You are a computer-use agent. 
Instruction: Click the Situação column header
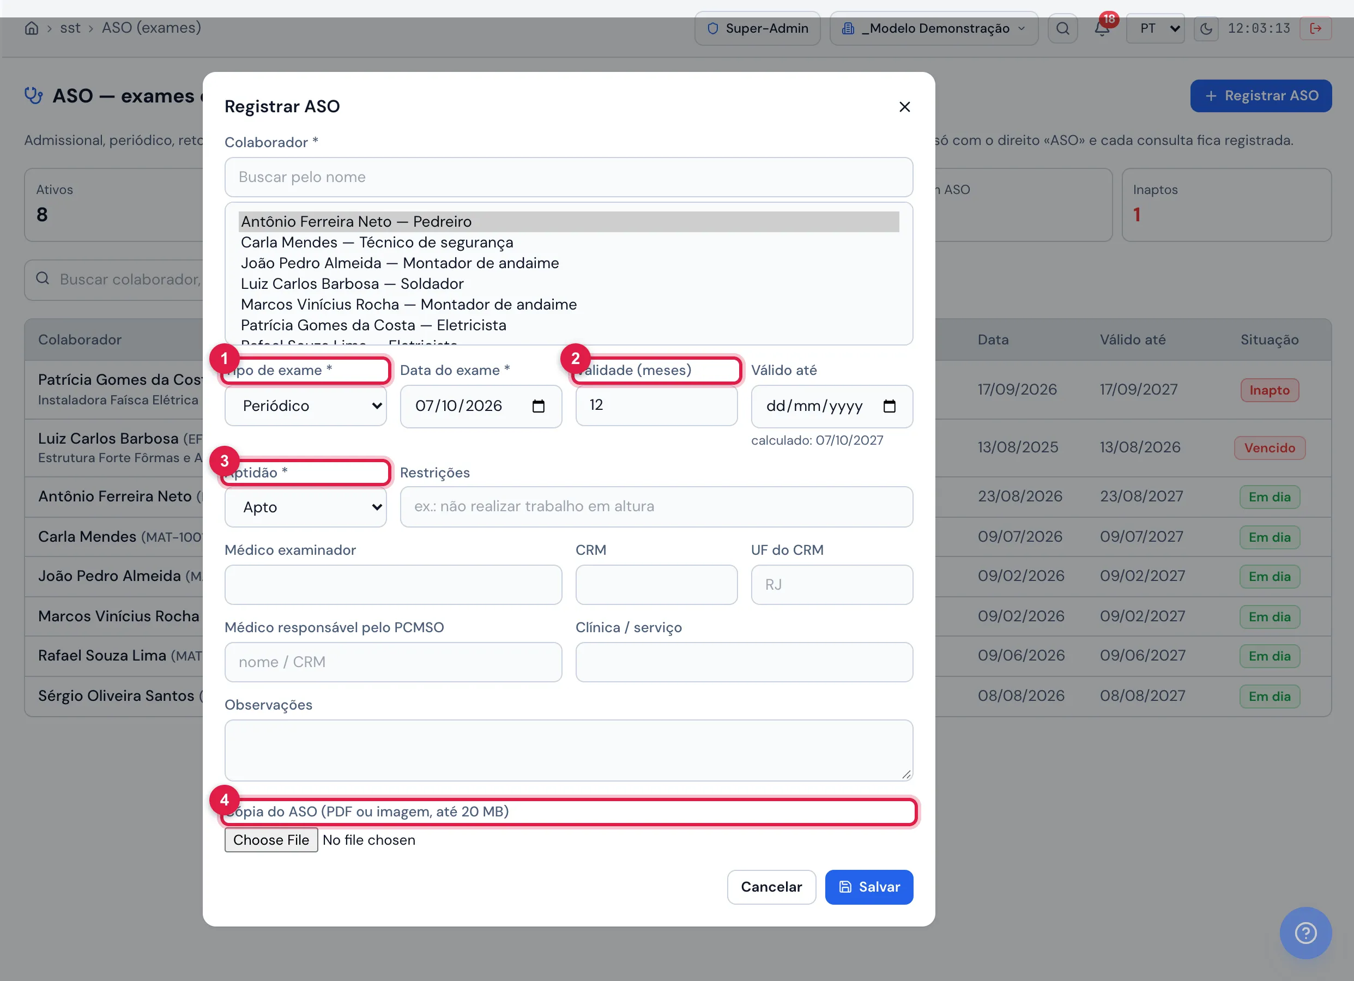pyautogui.click(x=1269, y=340)
